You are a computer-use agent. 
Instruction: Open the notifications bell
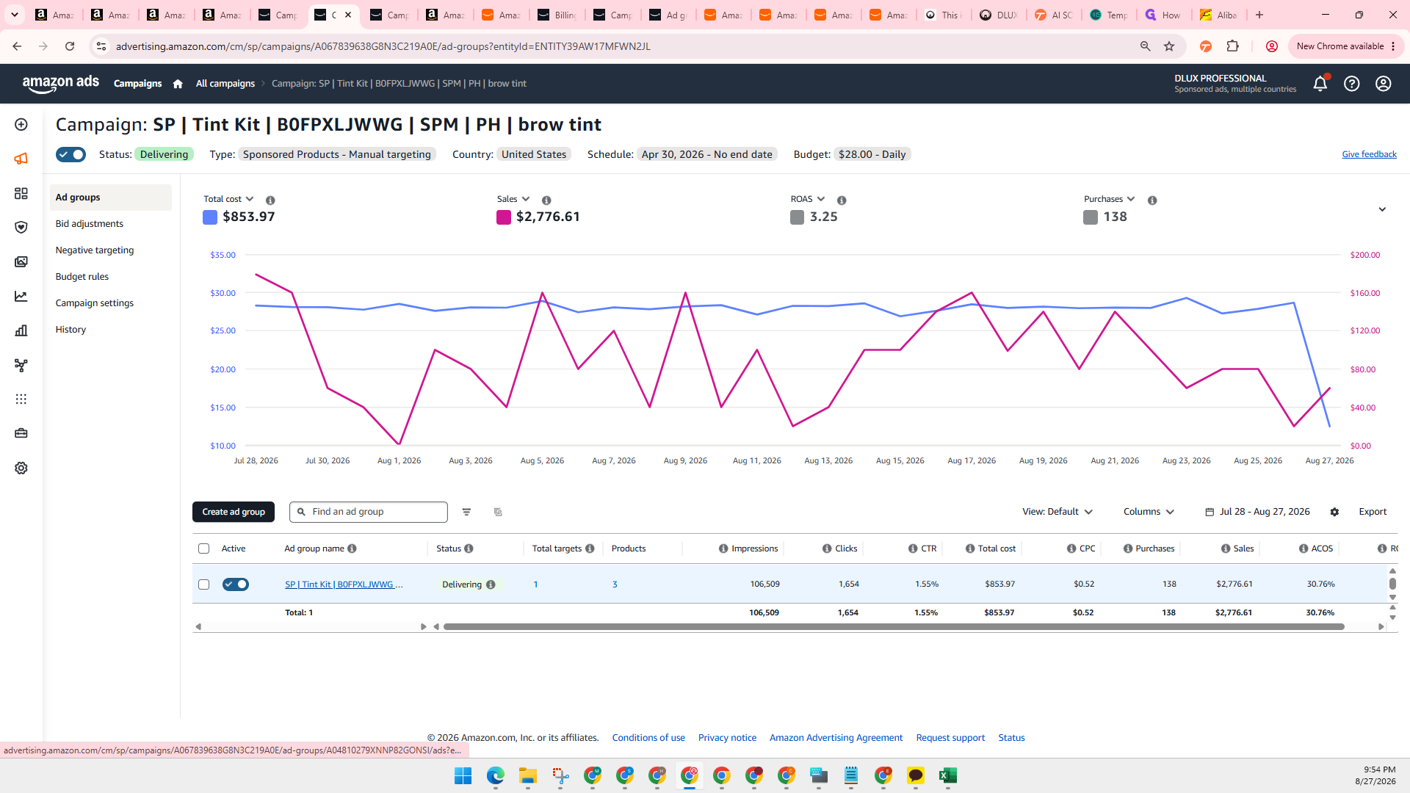coord(1320,84)
